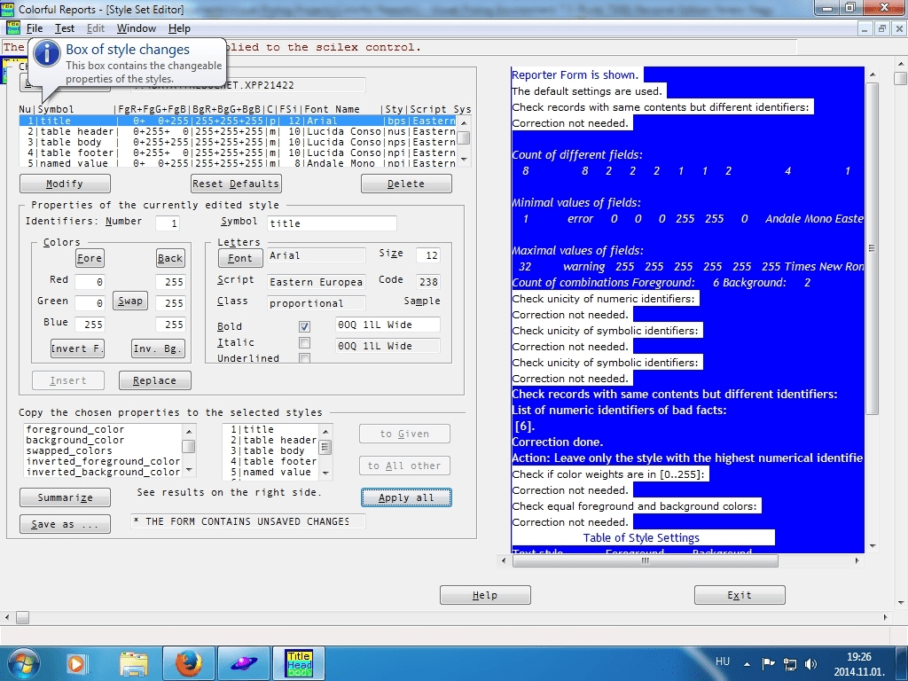Open the Test menu

tap(64, 28)
